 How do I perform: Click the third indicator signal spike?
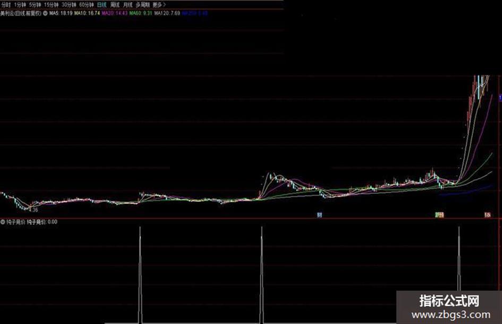[459, 259]
